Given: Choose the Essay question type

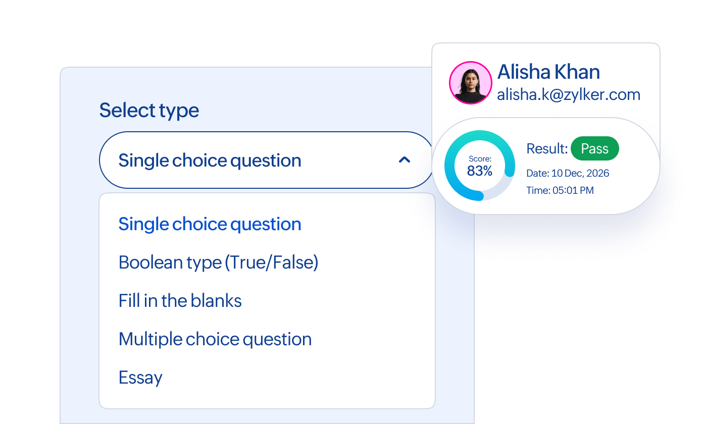Looking at the screenshot, I should click(140, 378).
